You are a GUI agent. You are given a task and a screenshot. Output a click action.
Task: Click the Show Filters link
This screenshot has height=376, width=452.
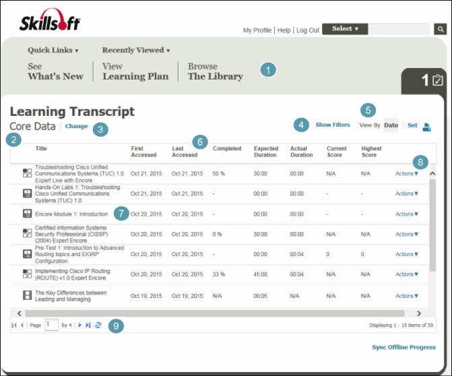[x=333, y=125]
